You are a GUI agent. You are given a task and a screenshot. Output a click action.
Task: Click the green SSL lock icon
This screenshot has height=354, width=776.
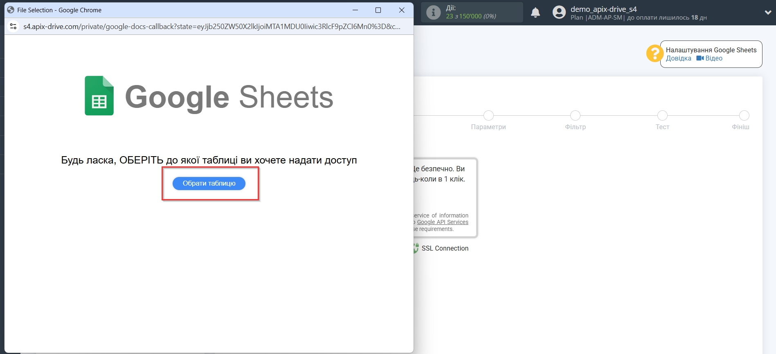[x=416, y=248]
